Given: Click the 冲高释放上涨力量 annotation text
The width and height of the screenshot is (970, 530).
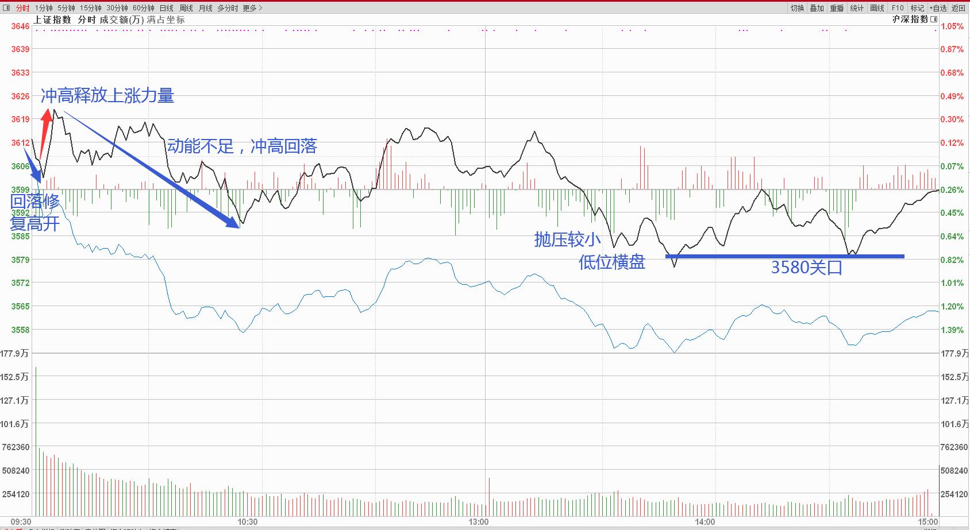Looking at the screenshot, I should pyautogui.click(x=107, y=96).
